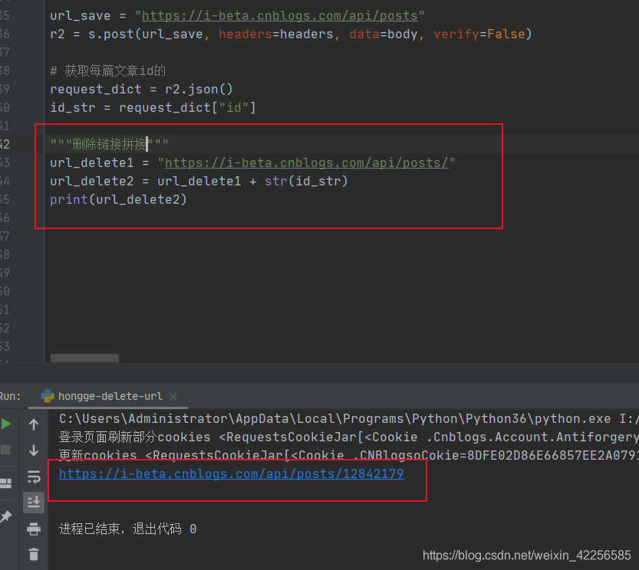
Task: Toggle scroll to end of output
Action: pyautogui.click(x=34, y=503)
